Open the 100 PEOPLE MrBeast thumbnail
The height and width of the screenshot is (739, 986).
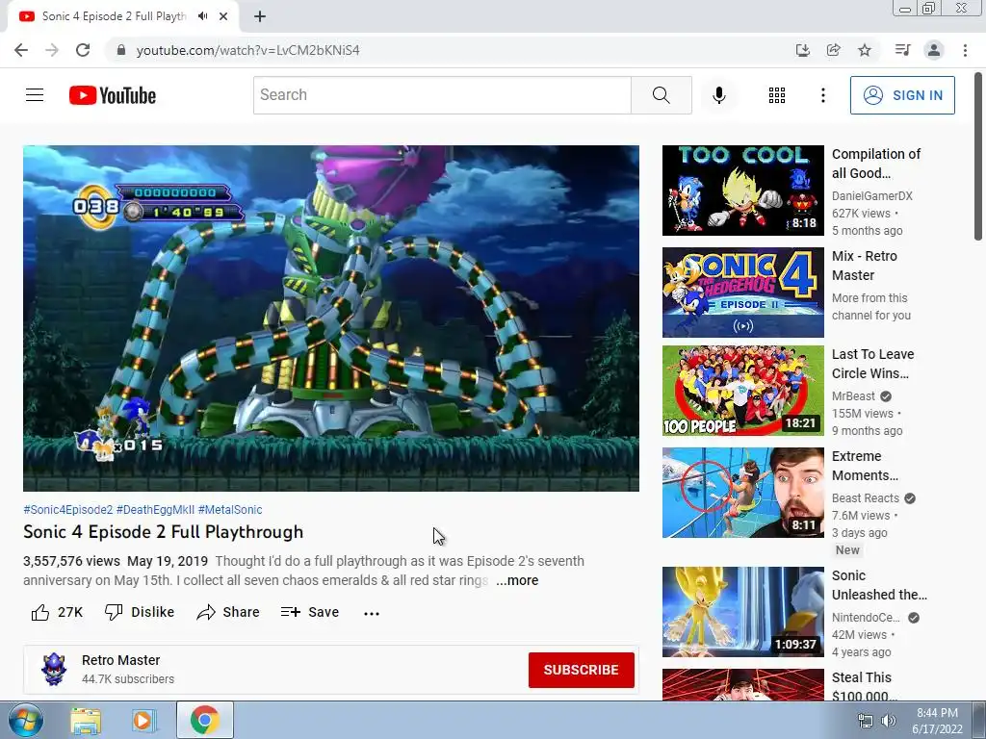click(x=742, y=391)
